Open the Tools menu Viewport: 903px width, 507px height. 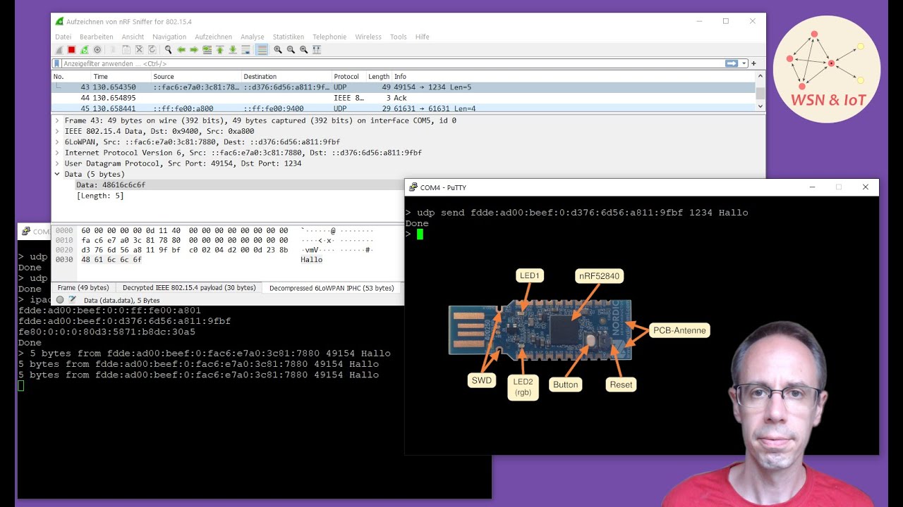click(x=399, y=37)
